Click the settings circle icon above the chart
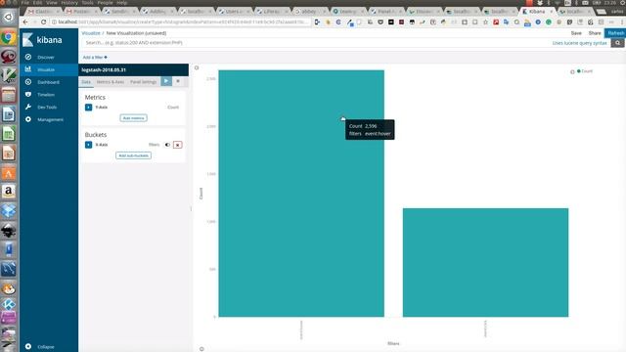626x352 pixels. [197, 67]
